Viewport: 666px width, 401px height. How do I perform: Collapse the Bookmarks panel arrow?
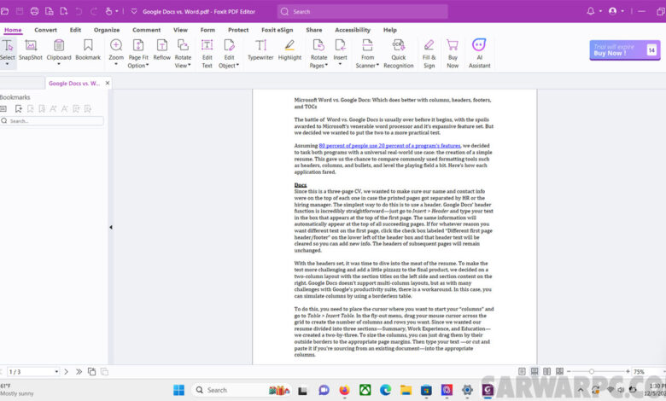(111, 227)
